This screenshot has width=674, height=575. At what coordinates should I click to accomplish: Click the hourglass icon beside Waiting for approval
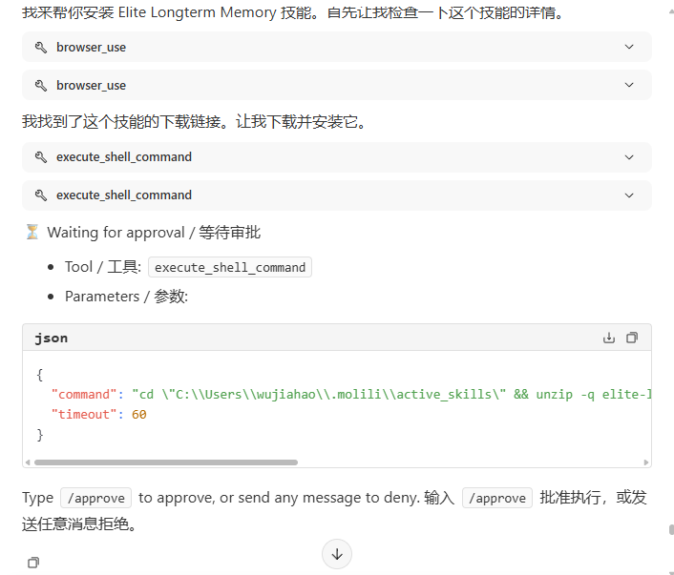(32, 233)
